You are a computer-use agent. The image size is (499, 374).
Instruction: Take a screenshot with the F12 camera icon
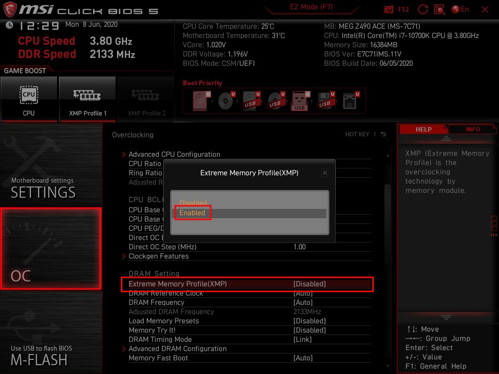(x=388, y=9)
